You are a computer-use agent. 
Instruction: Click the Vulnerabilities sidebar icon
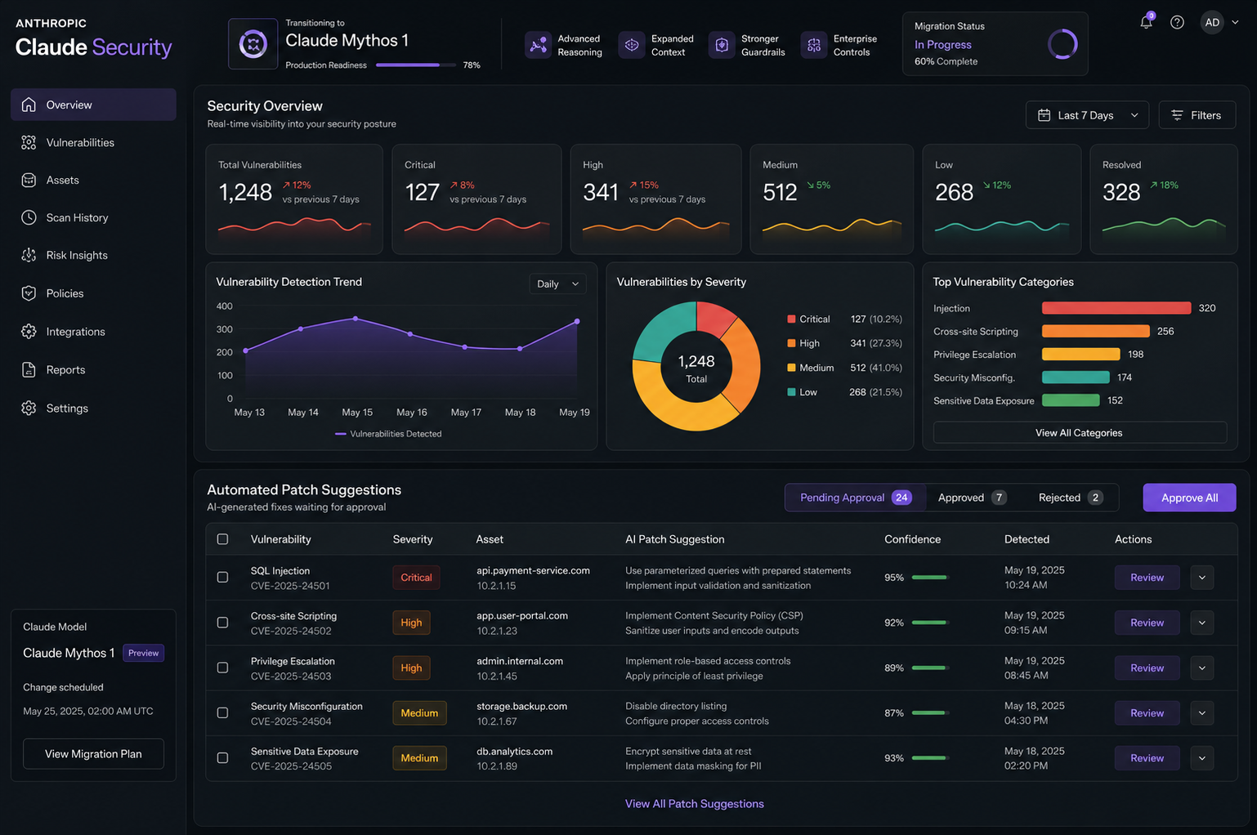click(x=29, y=142)
